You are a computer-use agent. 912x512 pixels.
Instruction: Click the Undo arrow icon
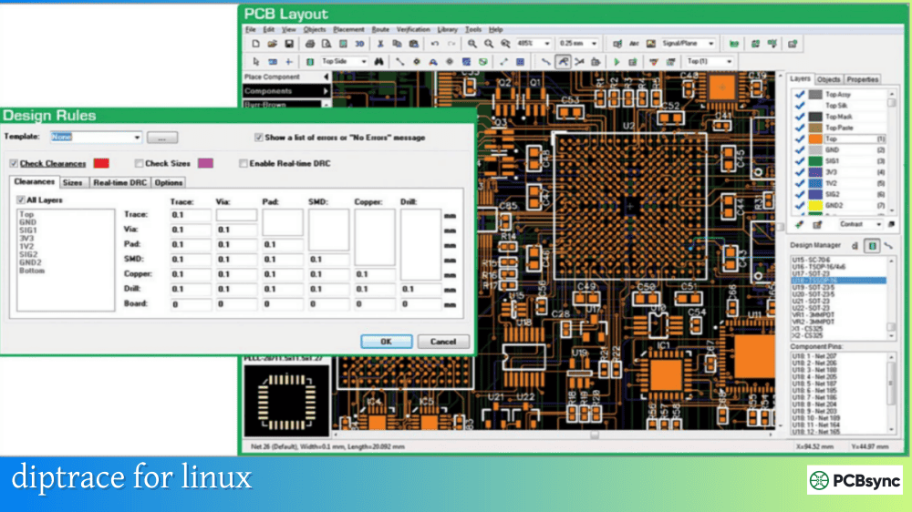tap(435, 44)
